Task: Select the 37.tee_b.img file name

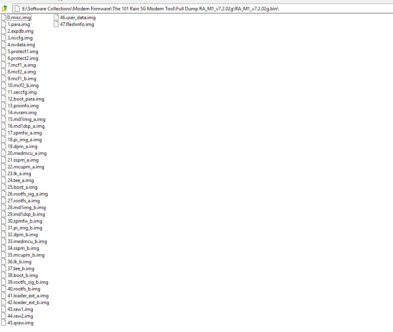Action: click(x=21, y=268)
